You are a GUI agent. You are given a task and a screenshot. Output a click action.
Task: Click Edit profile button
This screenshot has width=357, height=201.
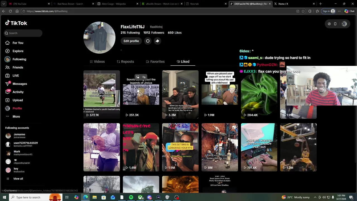pyautogui.click(x=131, y=41)
